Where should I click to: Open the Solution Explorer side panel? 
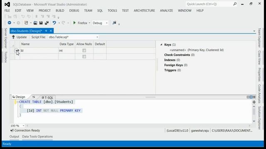pos(259,118)
